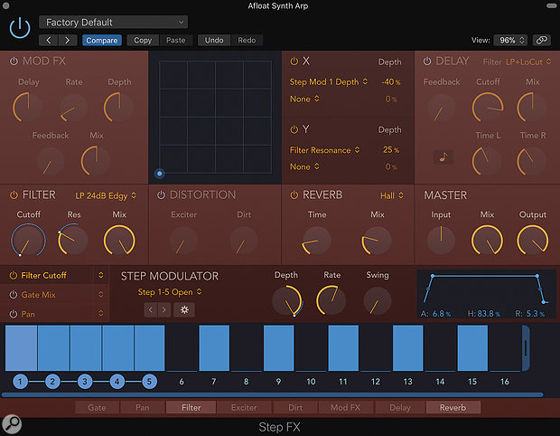Screen dimensions: 560x436
Task: Click the XY pad blue puck
Action: click(x=160, y=174)
